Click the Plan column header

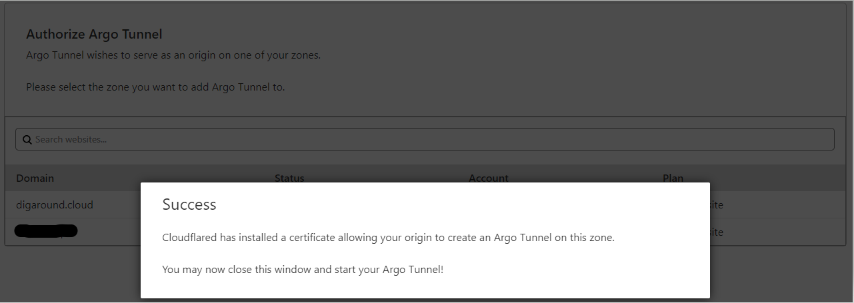pyautogui.click(x=673, y=178)
